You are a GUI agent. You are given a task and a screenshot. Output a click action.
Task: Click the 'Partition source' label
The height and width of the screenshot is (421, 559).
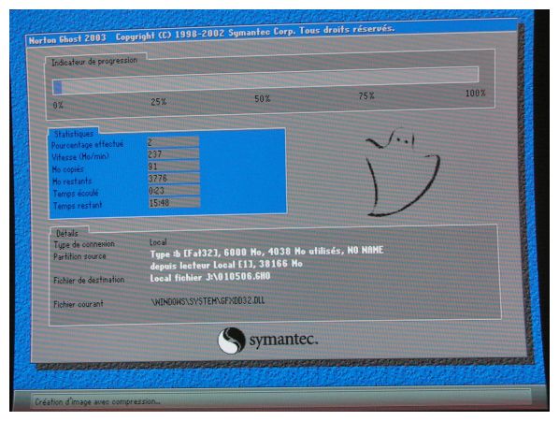tap(79, 256)
